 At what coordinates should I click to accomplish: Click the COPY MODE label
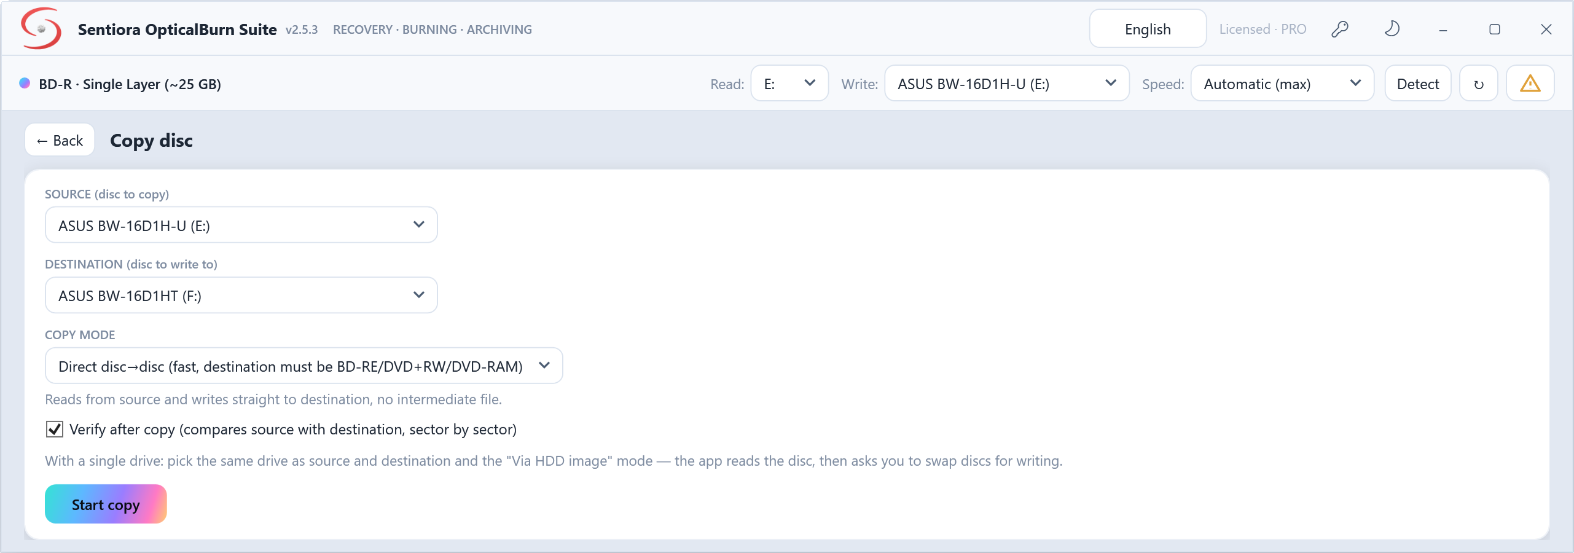click(80, 335)
